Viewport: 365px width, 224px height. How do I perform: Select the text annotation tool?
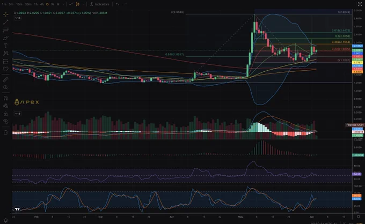tap(6, 46)
